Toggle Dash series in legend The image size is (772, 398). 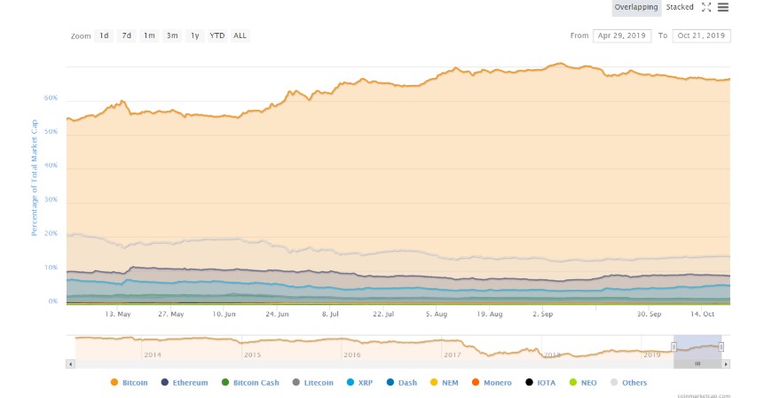(x=402, y=383)
